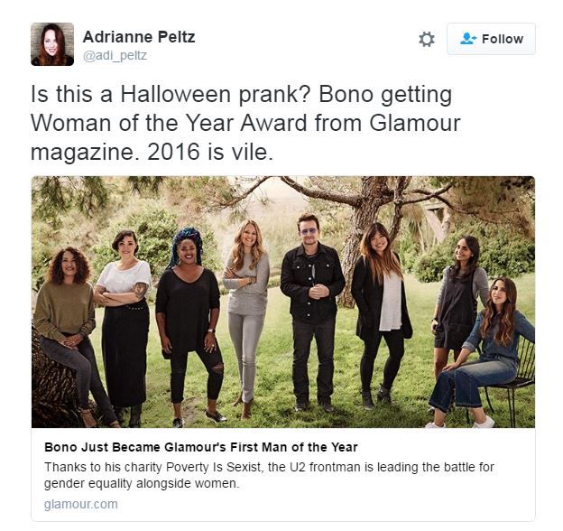Open Adrianne Peltz's profile avatar
Image resolution: width=563 pixels, height=531 pixels.
click(x=52, y=44)
